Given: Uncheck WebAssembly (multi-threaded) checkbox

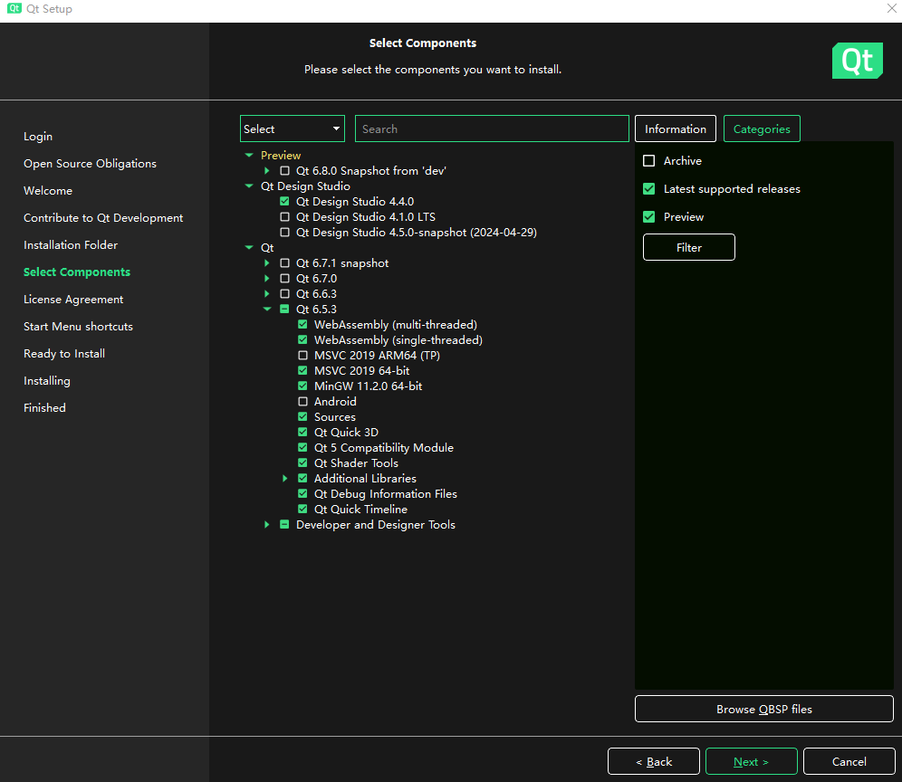Looking at the screenshot, I should 302,324.
